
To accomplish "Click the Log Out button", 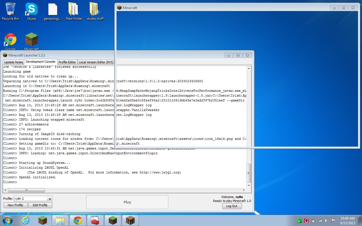I will tap(232, 206).
